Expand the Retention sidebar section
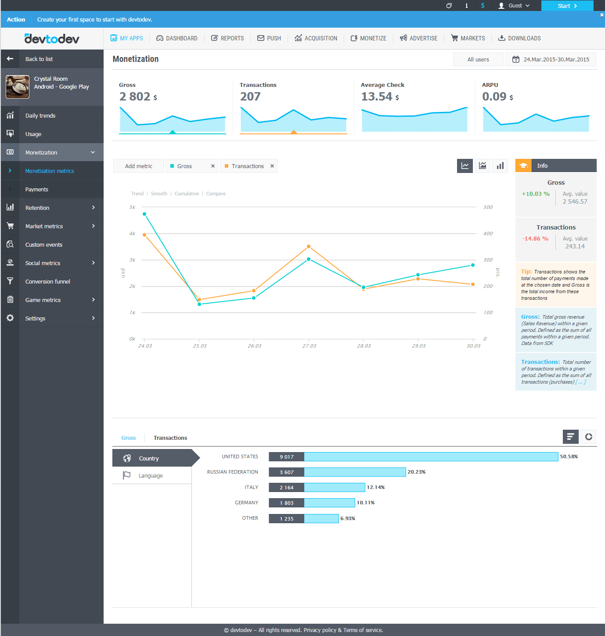 click(52, 208)
